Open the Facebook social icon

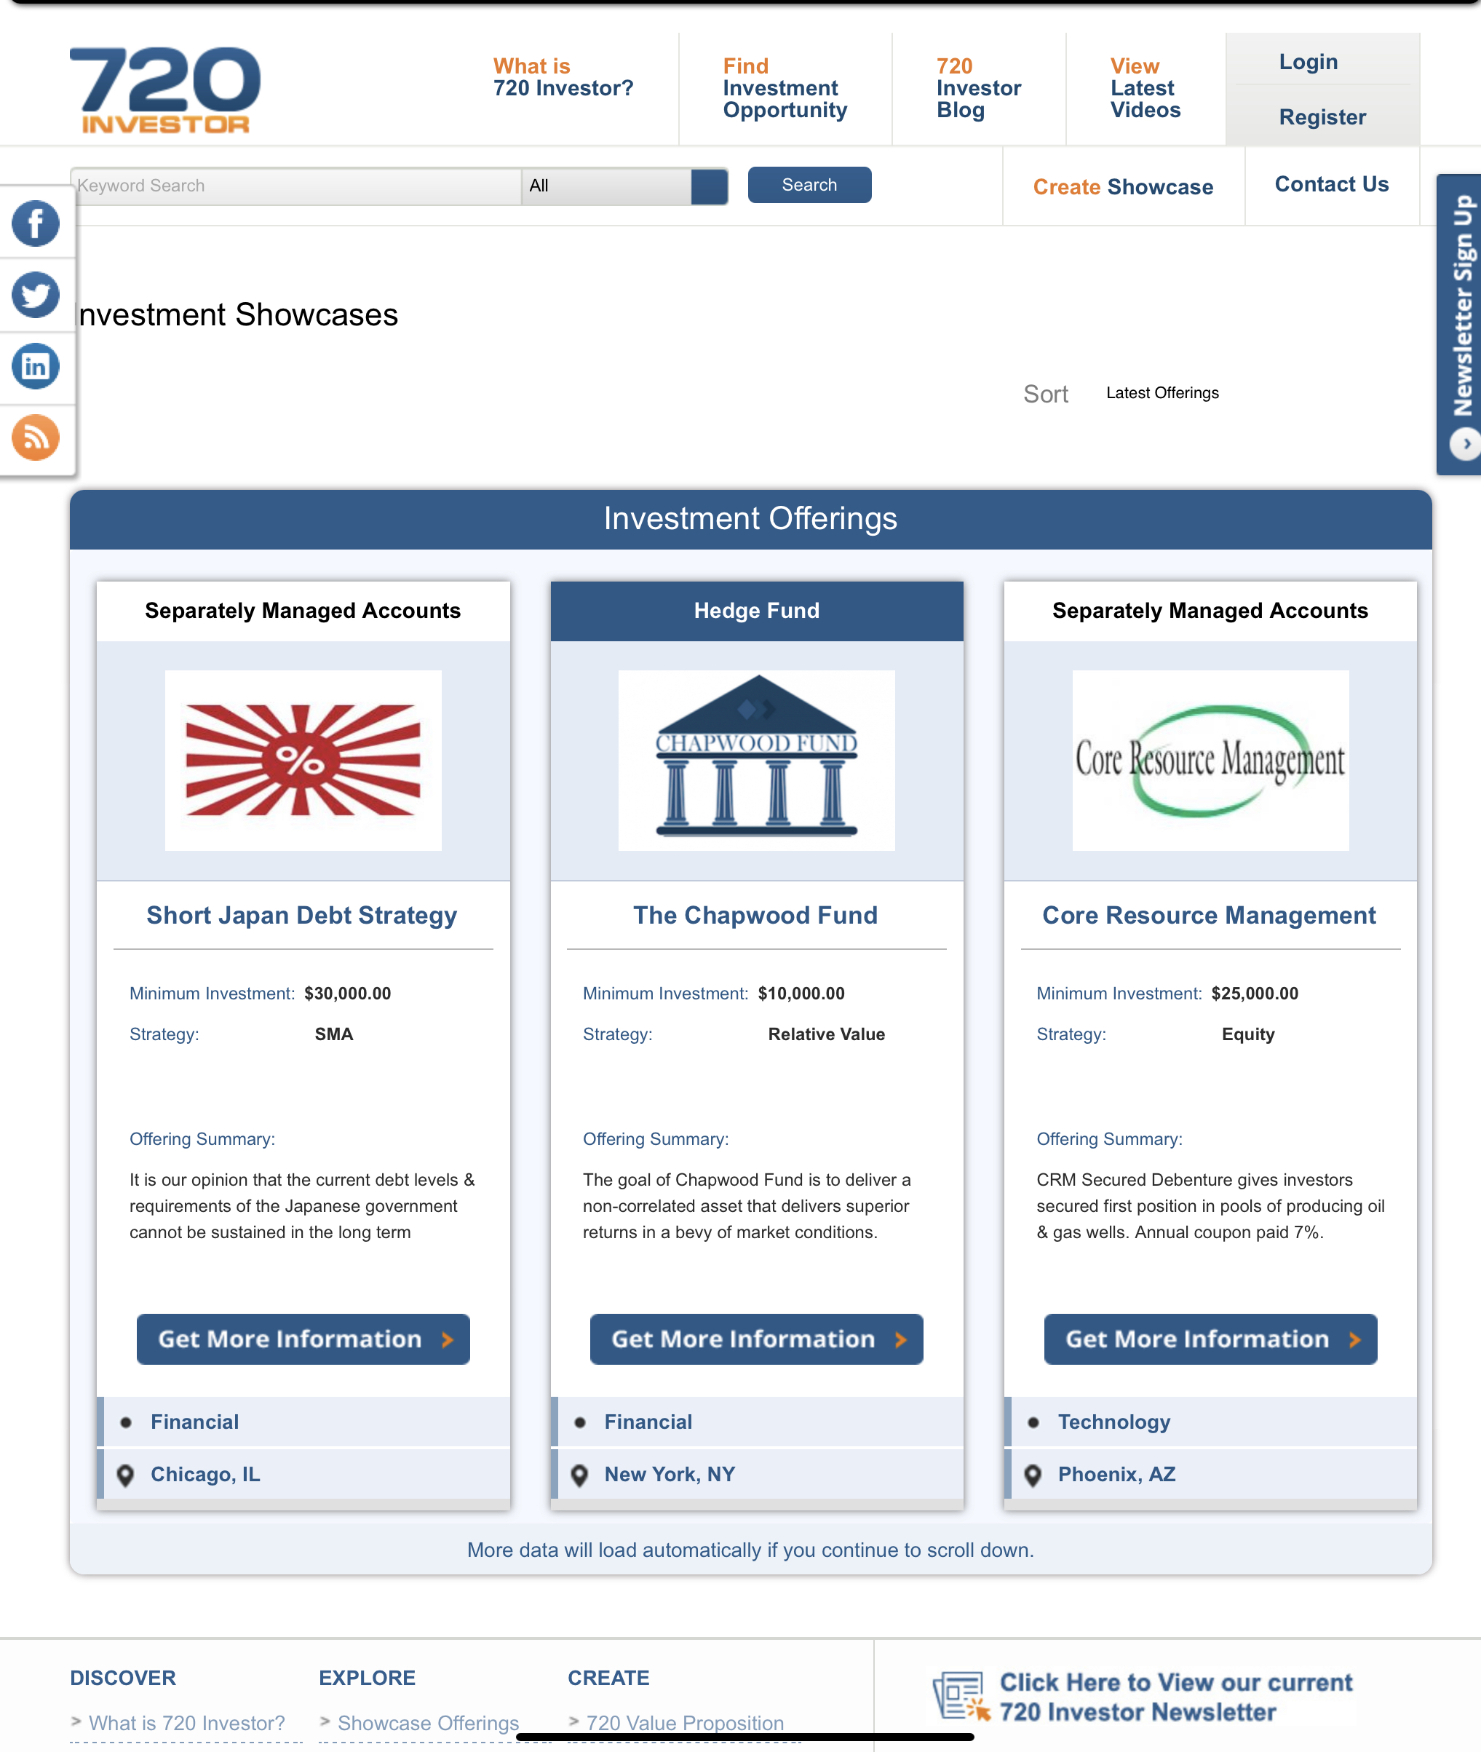point(35,223)
